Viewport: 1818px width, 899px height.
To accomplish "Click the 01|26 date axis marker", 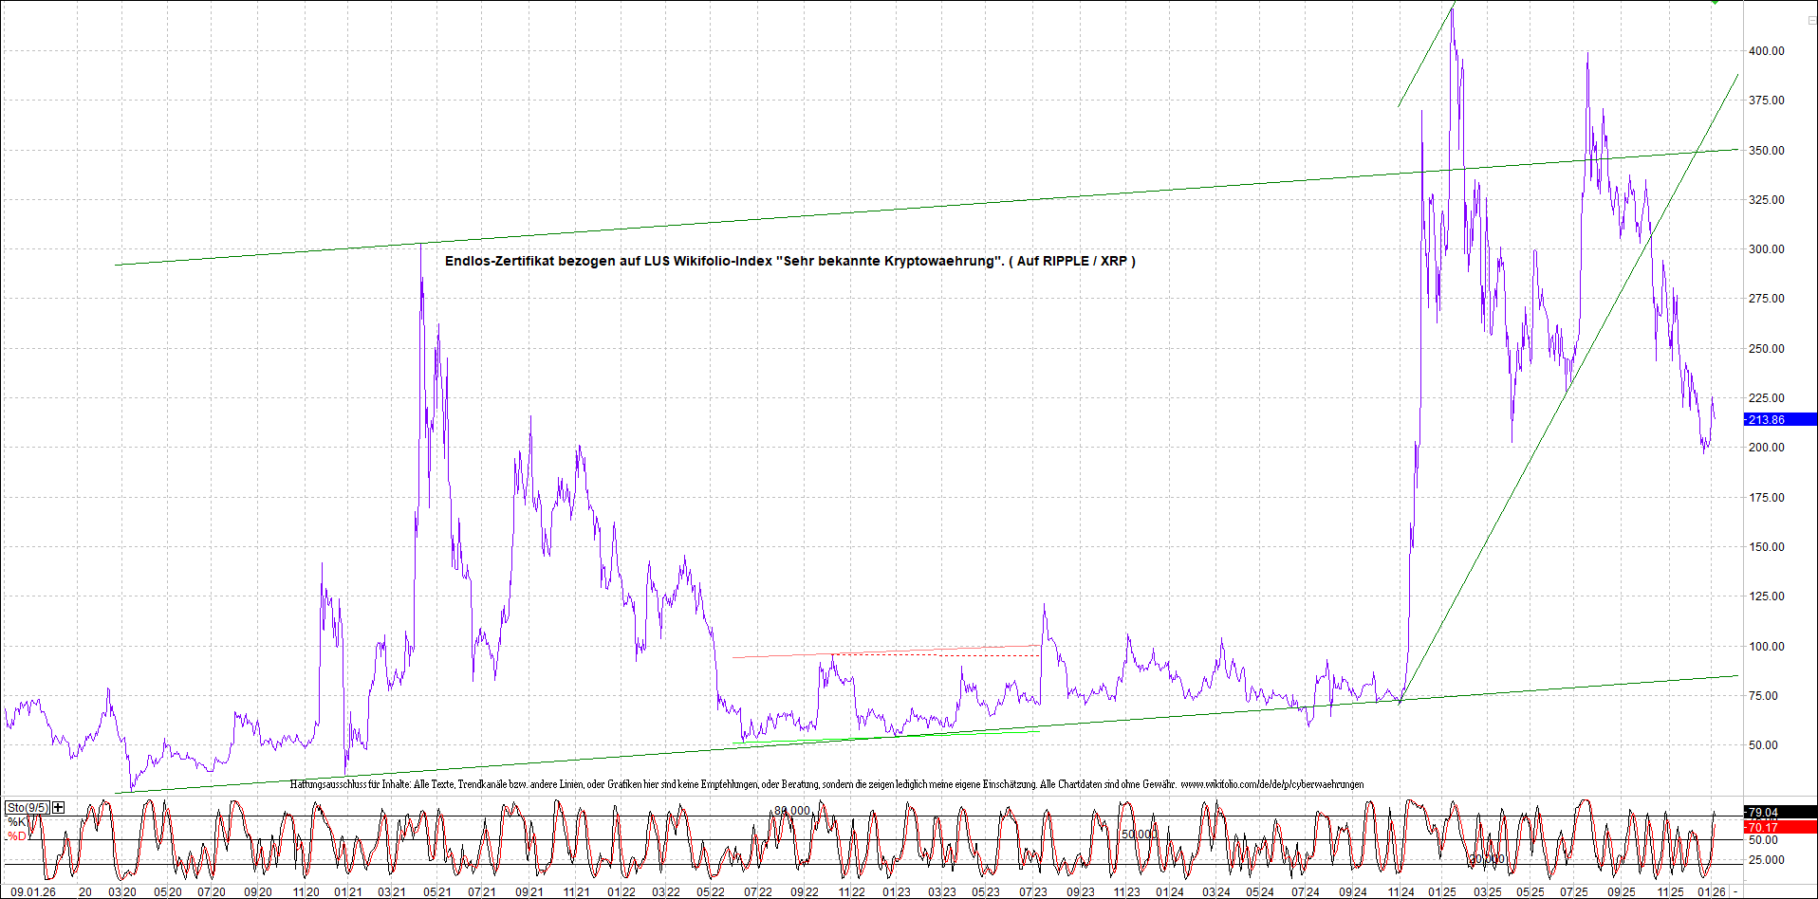I will 1711,891.
